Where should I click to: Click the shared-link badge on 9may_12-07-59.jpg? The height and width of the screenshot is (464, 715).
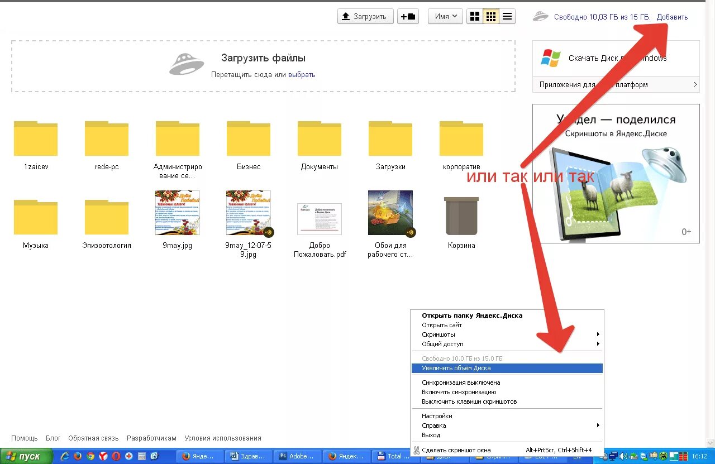point(269,232)
